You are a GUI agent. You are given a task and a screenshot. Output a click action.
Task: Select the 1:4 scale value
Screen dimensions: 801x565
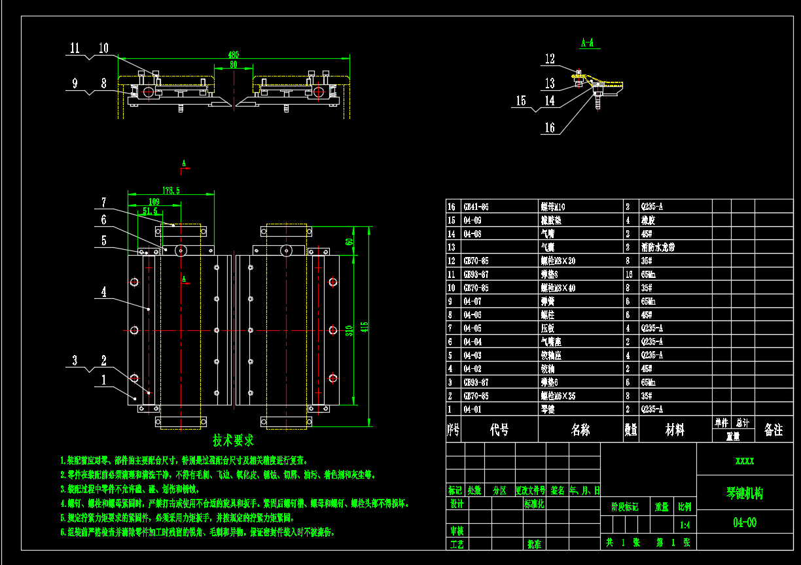685,524
